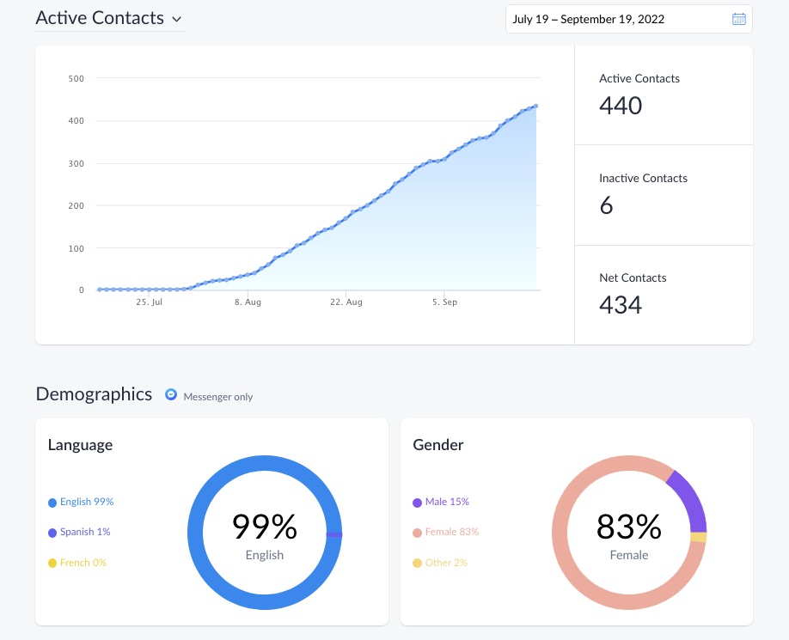
Task: Toggle the English 99% legend entry
Action: click(x=80, y=502)
